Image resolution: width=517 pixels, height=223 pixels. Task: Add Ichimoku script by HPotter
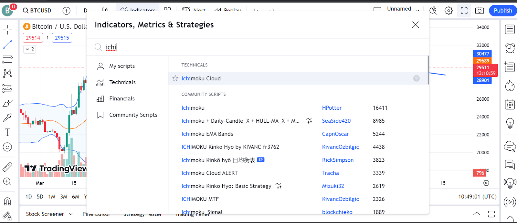point(193,108)
